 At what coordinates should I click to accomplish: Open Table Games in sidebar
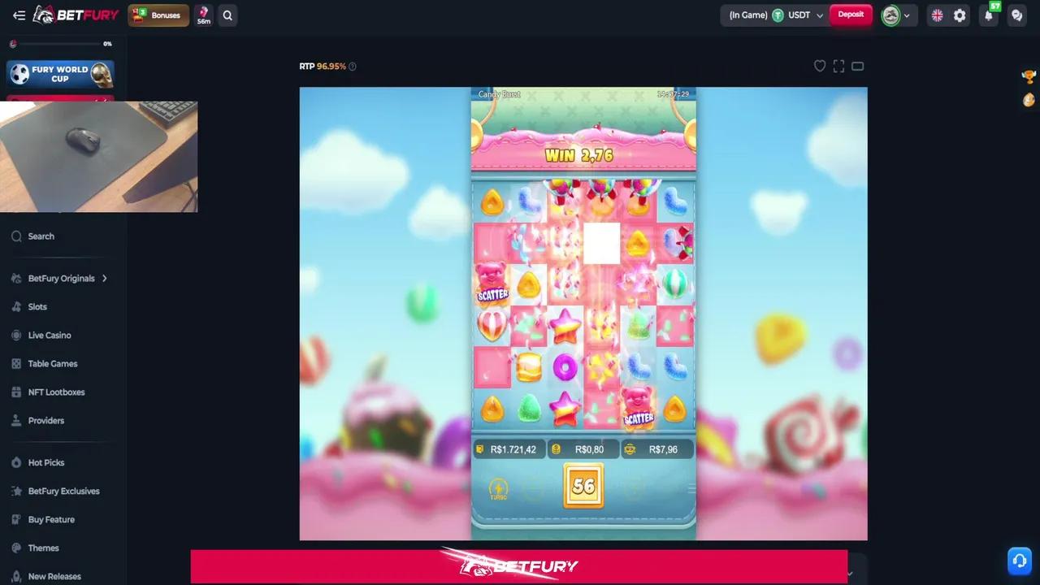(x=53, y=364)
